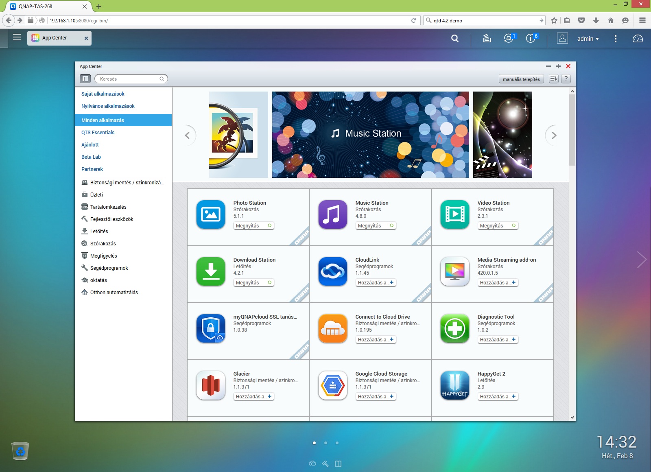Add Glacier with Hozzáadás button
The width and height of the screenshot is (651, 472).
(253, 396)
